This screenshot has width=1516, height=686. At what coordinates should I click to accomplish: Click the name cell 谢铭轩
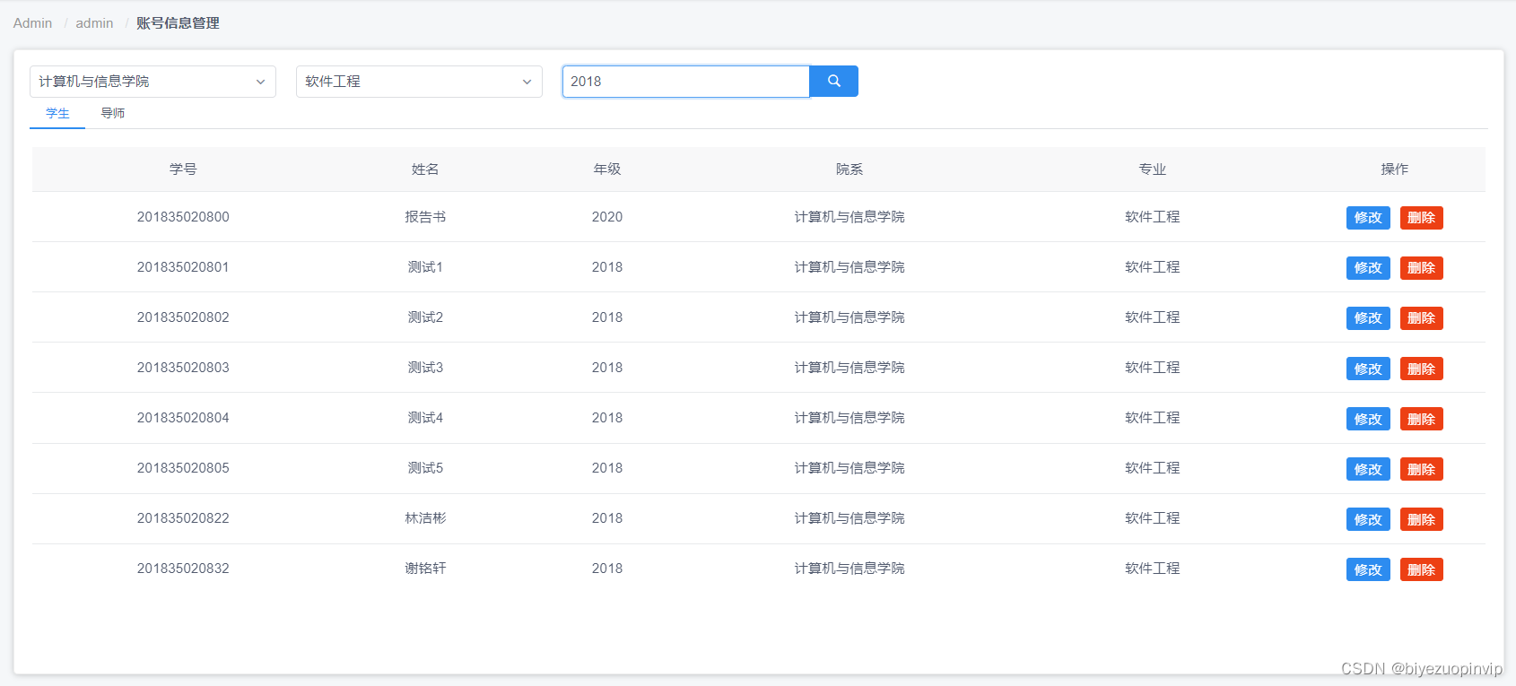click(x=425, y=569)
